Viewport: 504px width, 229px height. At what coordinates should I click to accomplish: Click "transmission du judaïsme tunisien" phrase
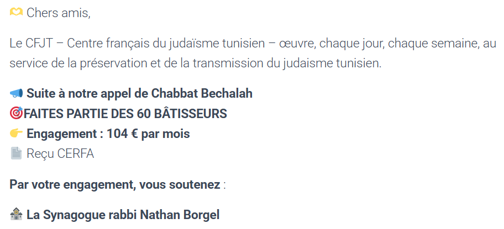click(305, 63)
